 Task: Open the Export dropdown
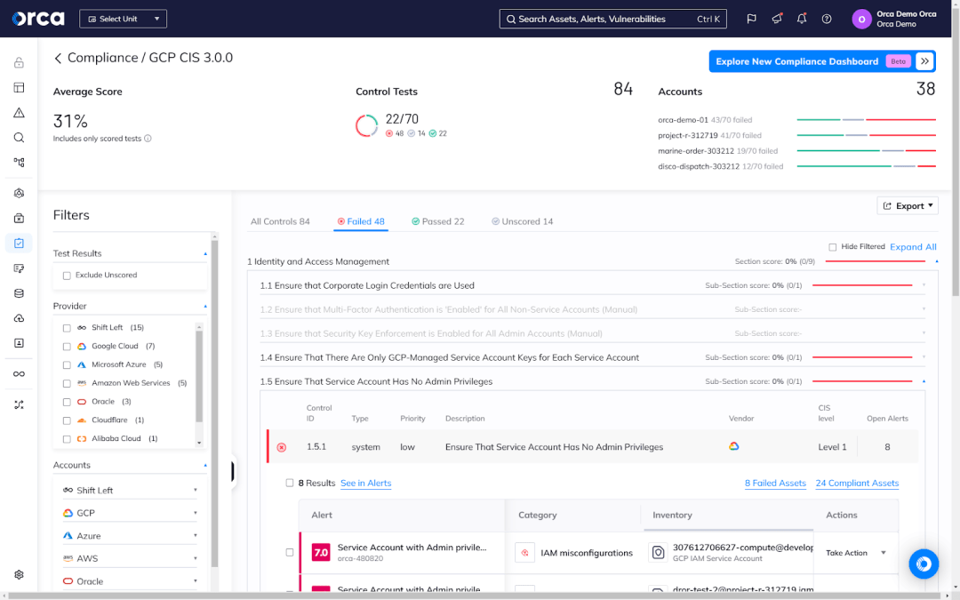click(x=908, y=205)
